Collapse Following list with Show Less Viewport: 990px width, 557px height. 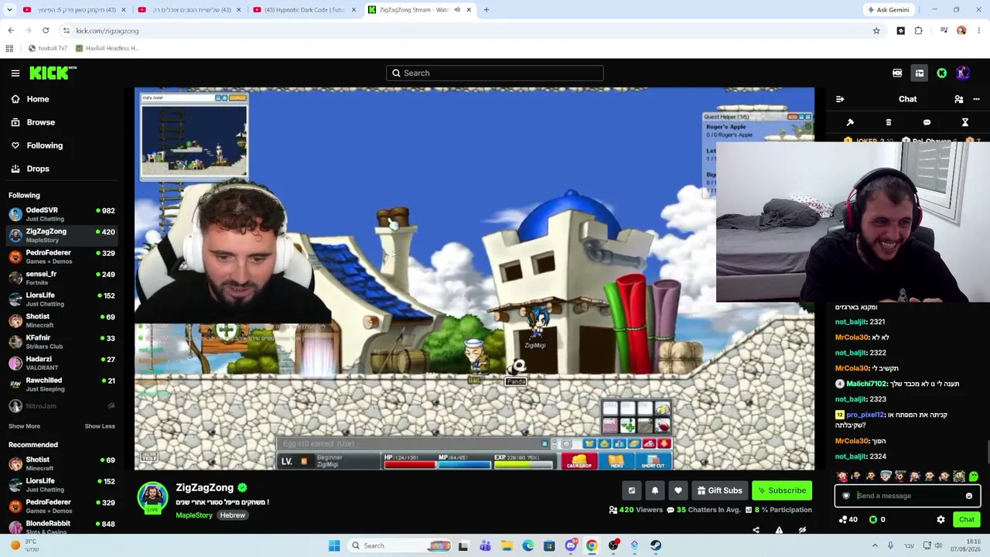tap(100, 426)
